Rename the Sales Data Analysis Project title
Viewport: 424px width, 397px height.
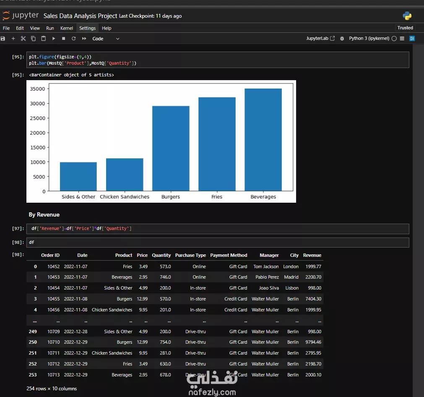pos(80,16)
